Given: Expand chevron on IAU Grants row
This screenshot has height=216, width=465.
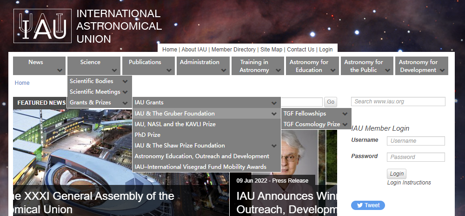Looking at the screenshot, I should [274, 103].
